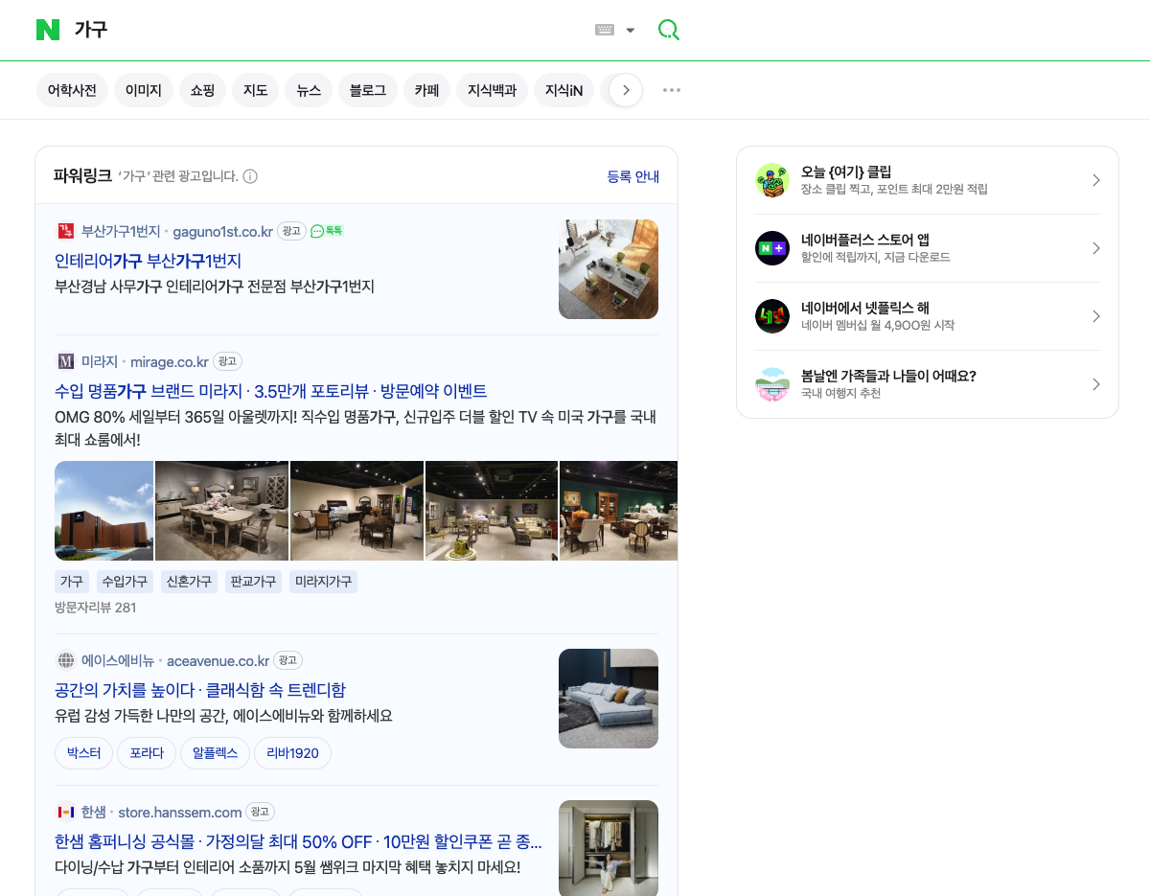View the 미라지 building exterior photo
This screenshot has width=1150, height=896.
pos(104,511)
